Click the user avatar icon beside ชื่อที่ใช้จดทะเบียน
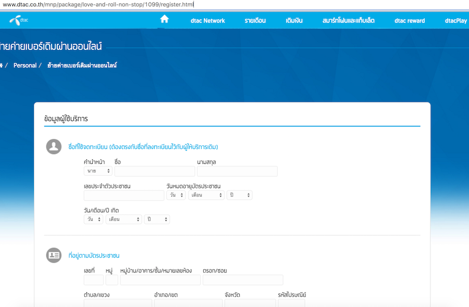 [x=54, y=147]
